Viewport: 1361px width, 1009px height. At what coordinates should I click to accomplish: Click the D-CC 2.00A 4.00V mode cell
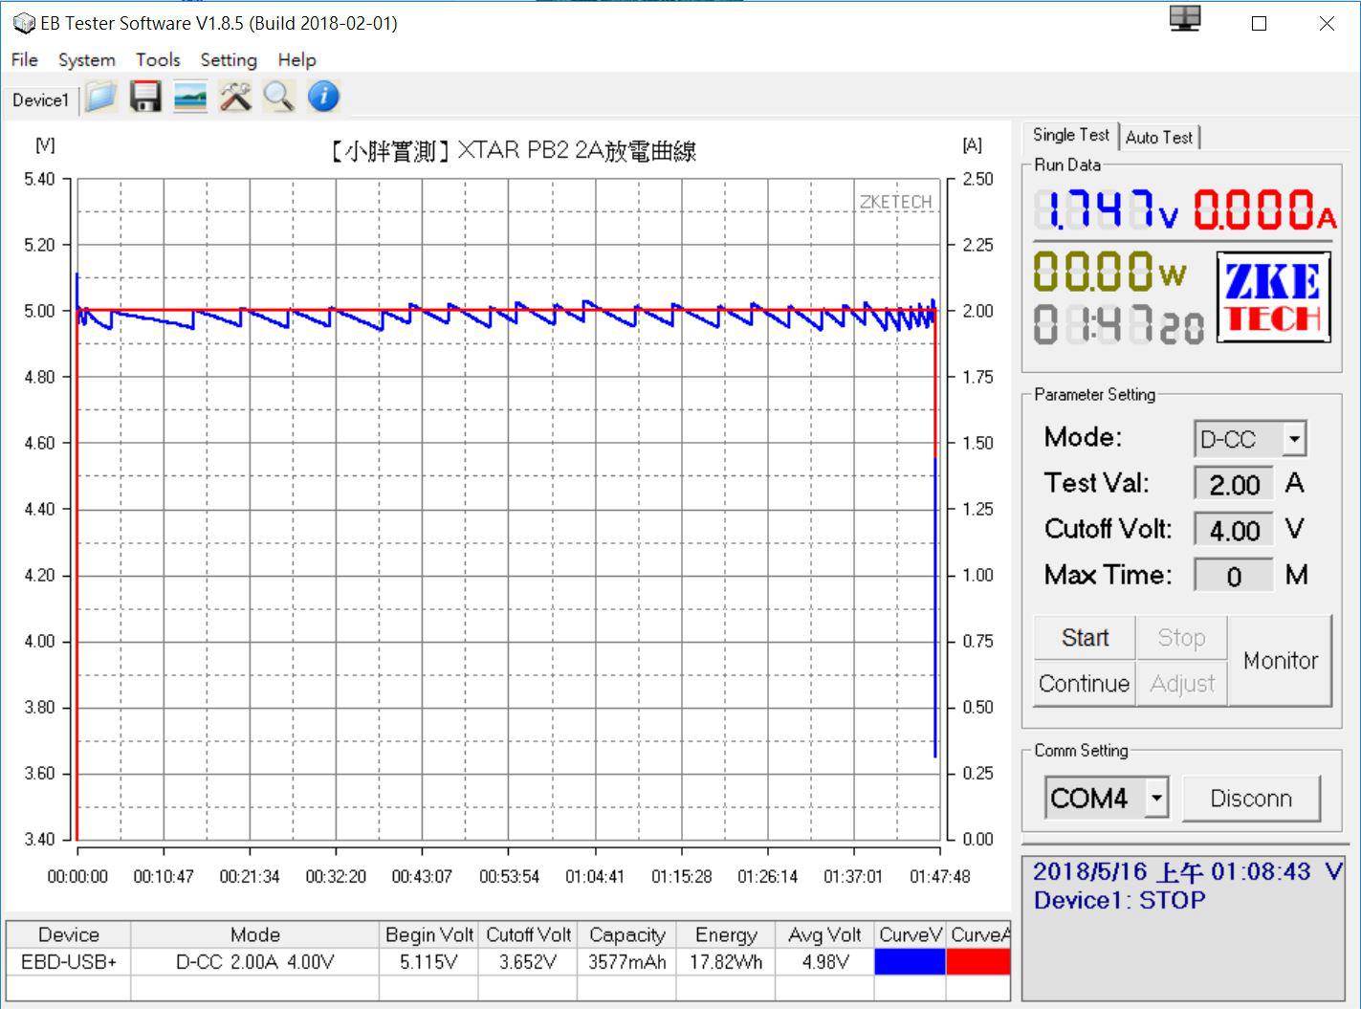(x=255, y=961)
